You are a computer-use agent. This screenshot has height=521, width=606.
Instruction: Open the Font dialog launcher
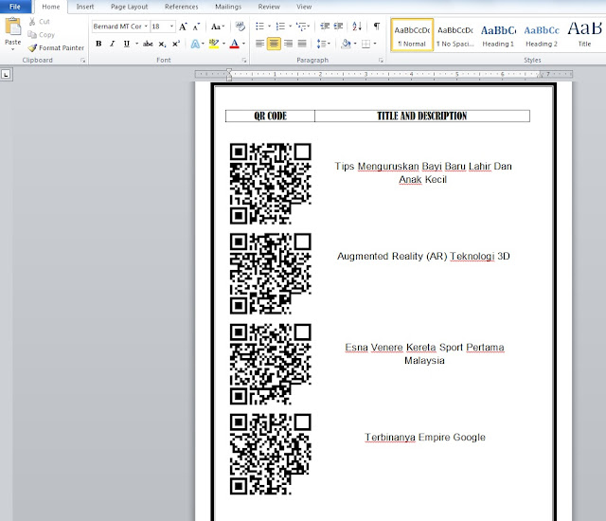[x=244, y=61]
